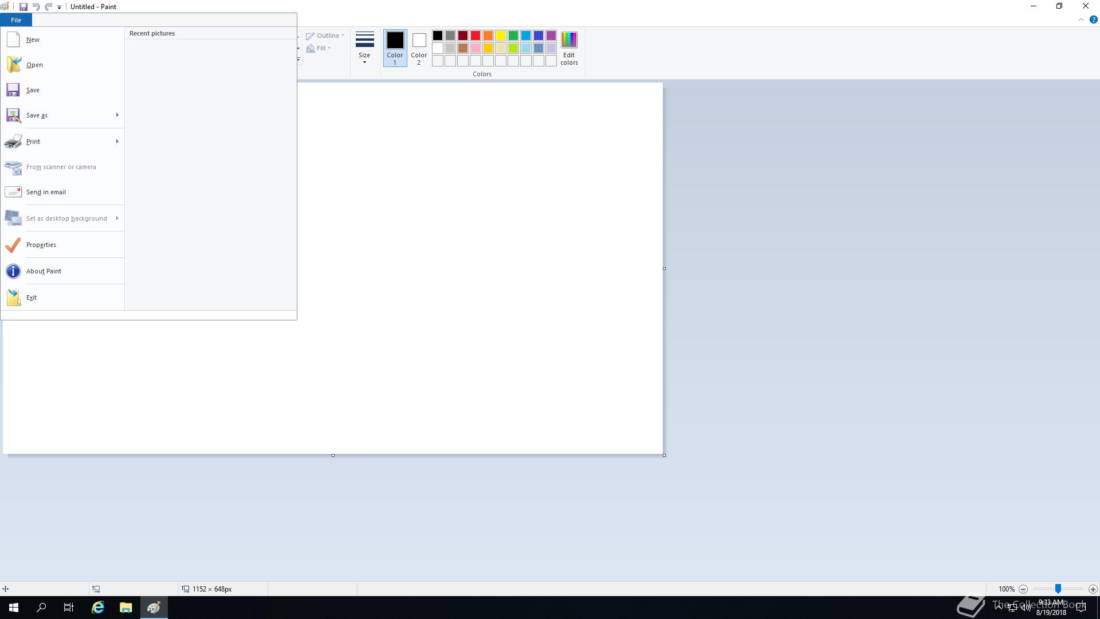Screen dimensions: 1100x619
Task: Pick the purple color swatch
Action: [551, 36]
